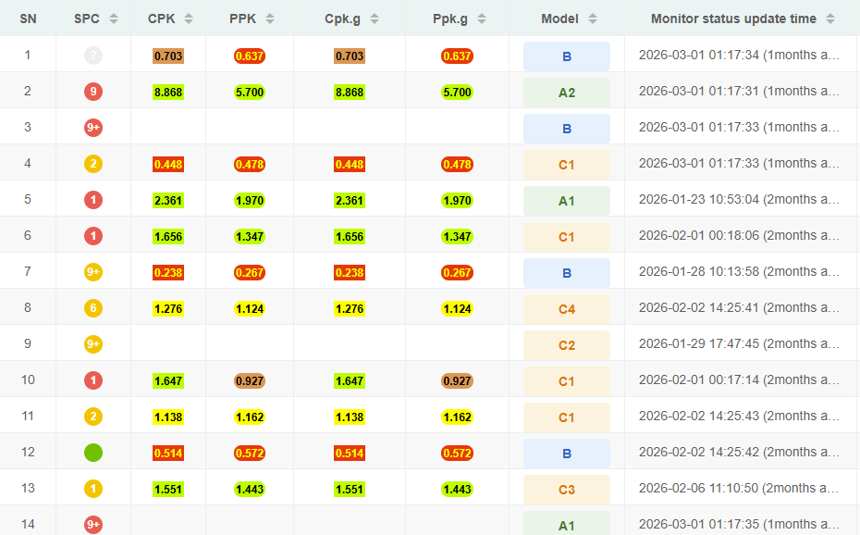
Task: Sort by Monitor status update time
Action: tap(829, 19)
